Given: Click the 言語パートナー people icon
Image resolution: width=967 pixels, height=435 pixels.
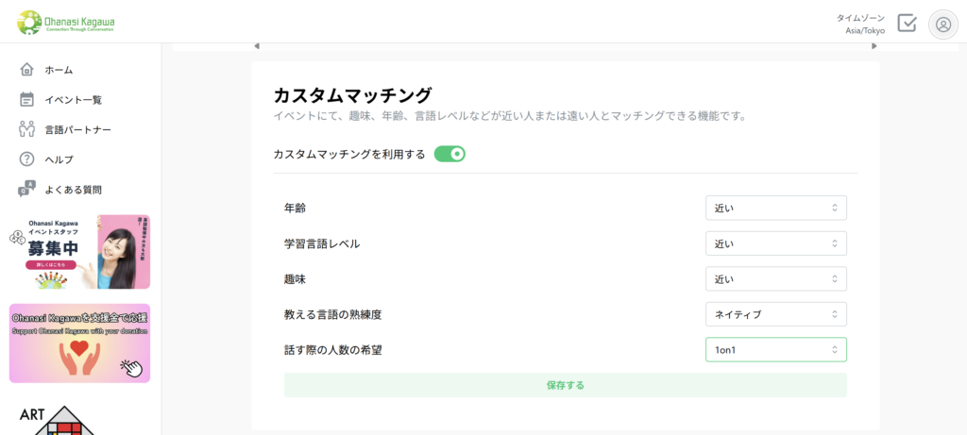Looking at the screenshot, I should [27, 129].
